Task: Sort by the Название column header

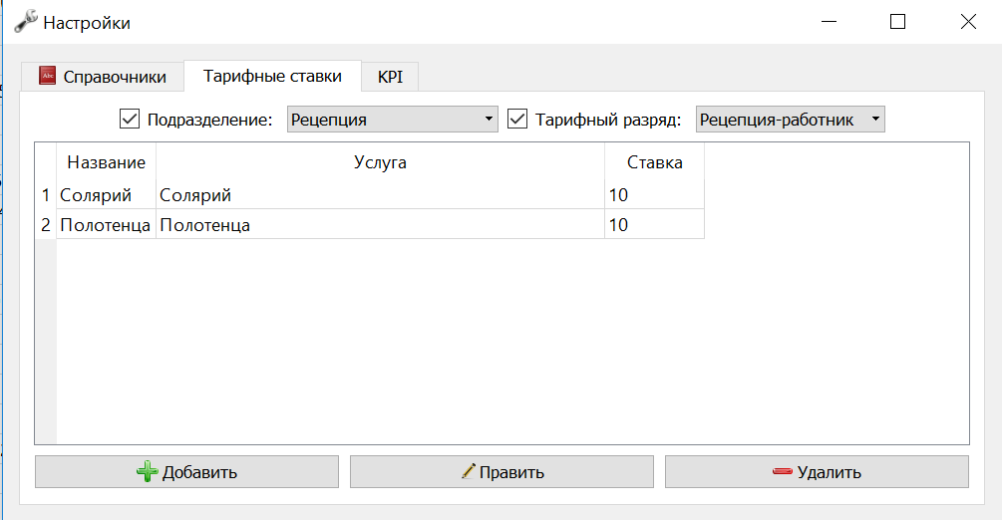Action: pyautogui.click(x=106, y=162)
